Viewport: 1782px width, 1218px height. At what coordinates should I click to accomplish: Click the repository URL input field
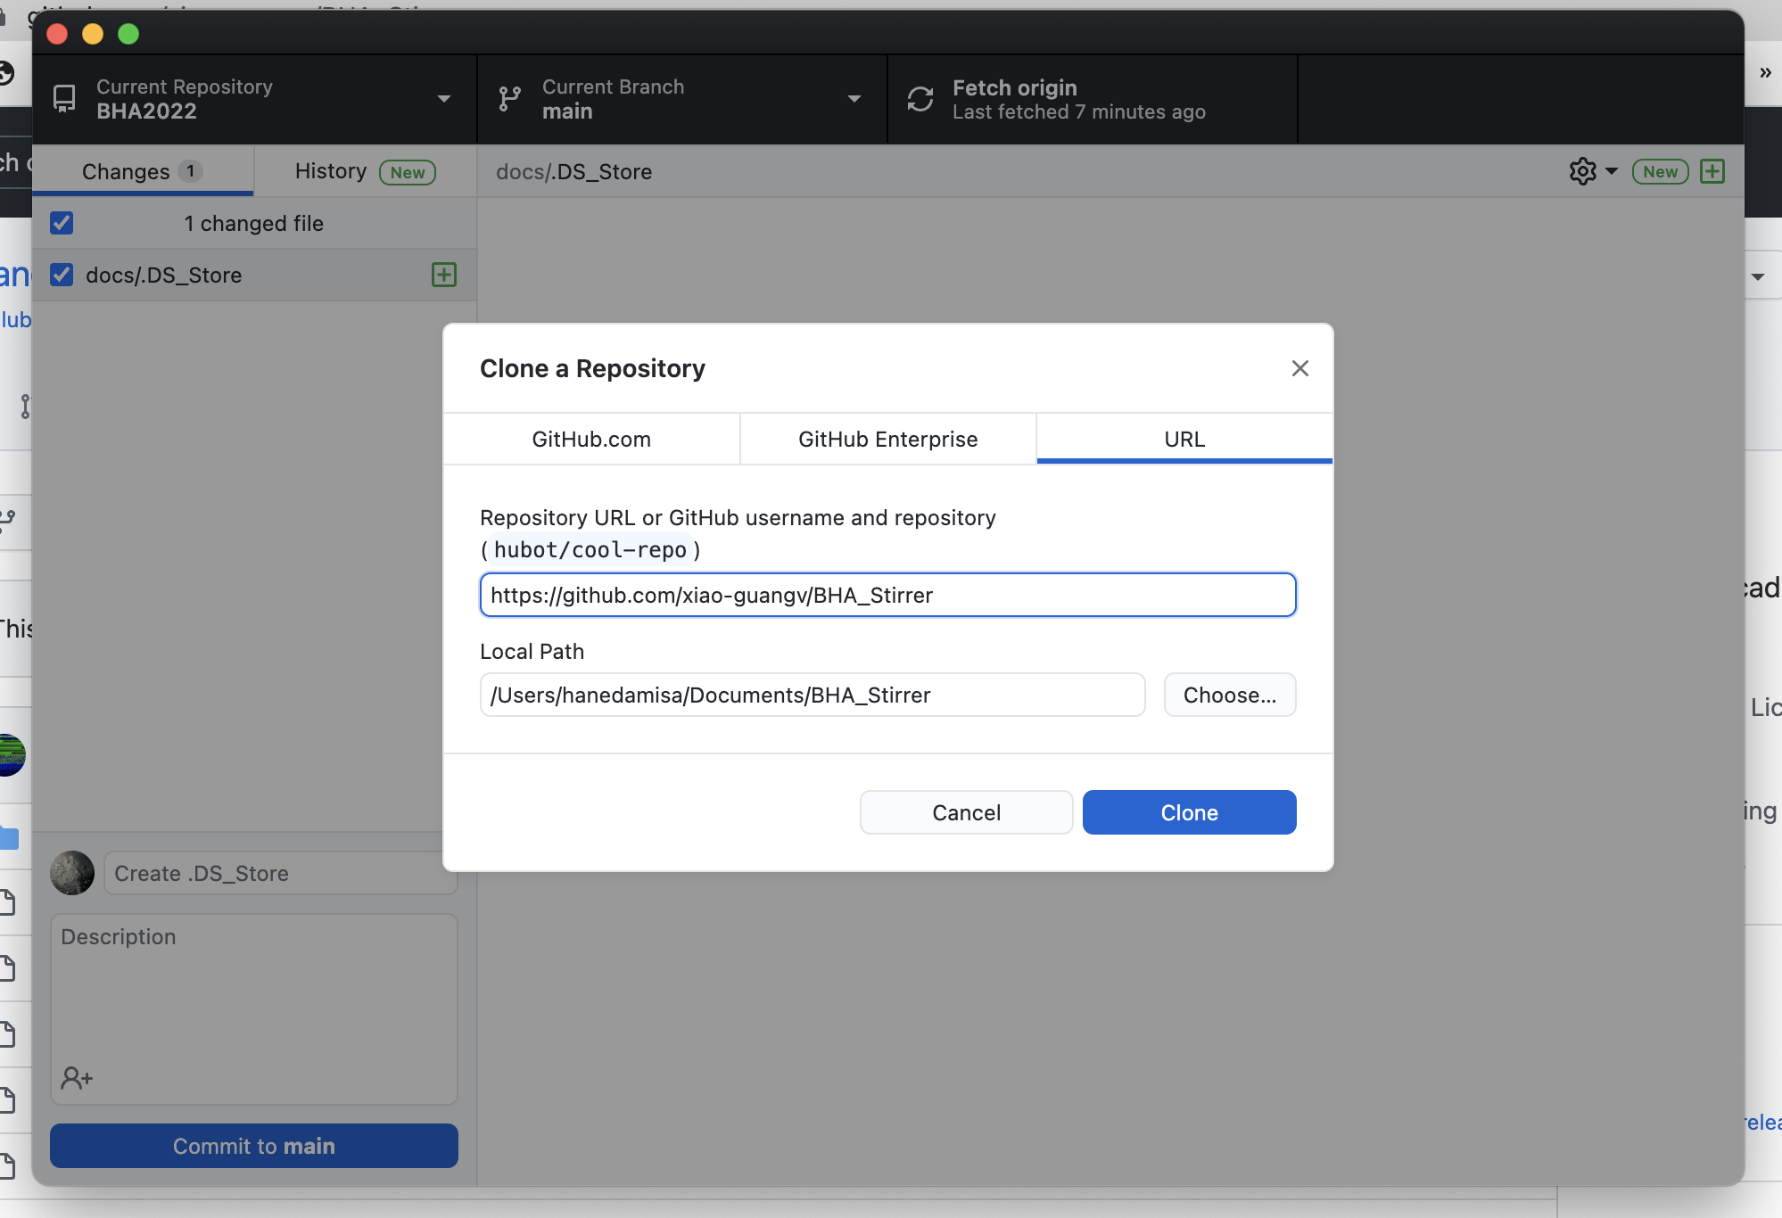pyautogui.click(x=888, y=595)
